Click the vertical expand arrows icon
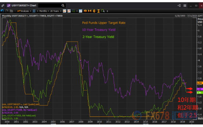Screen dimensions: 203x127 tap(94, 11)
